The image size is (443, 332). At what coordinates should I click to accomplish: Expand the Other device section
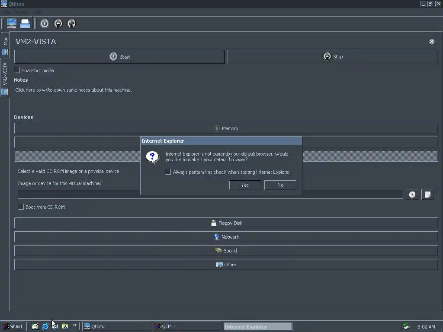pyautogui.click(x=226, y=265)
